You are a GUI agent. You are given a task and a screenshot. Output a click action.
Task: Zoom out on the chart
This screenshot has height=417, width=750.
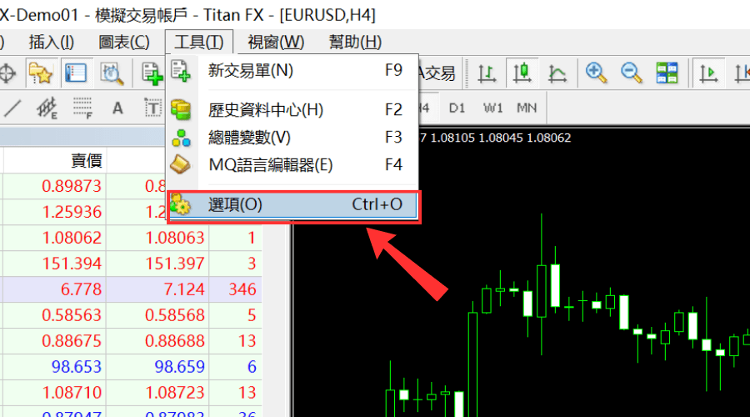632,73
